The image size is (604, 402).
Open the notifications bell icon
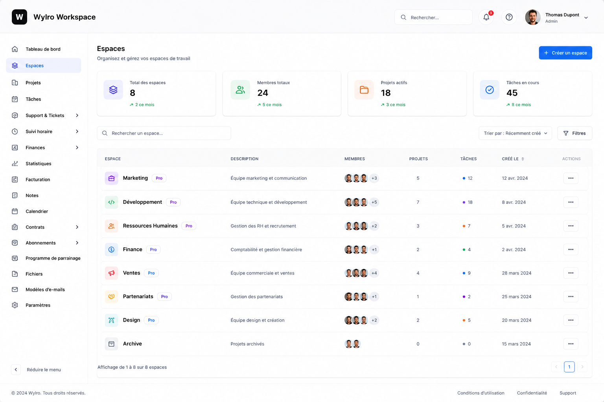[486, 17]
